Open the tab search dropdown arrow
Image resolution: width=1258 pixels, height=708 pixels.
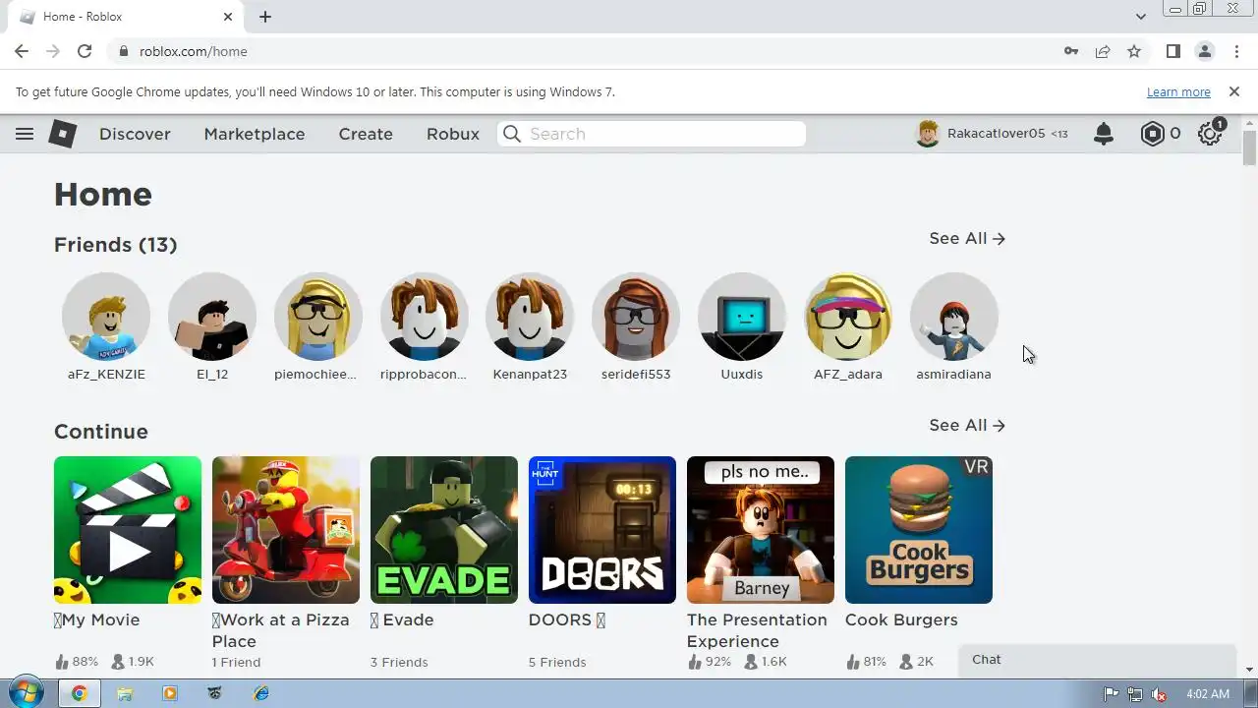pos(1140,17)
